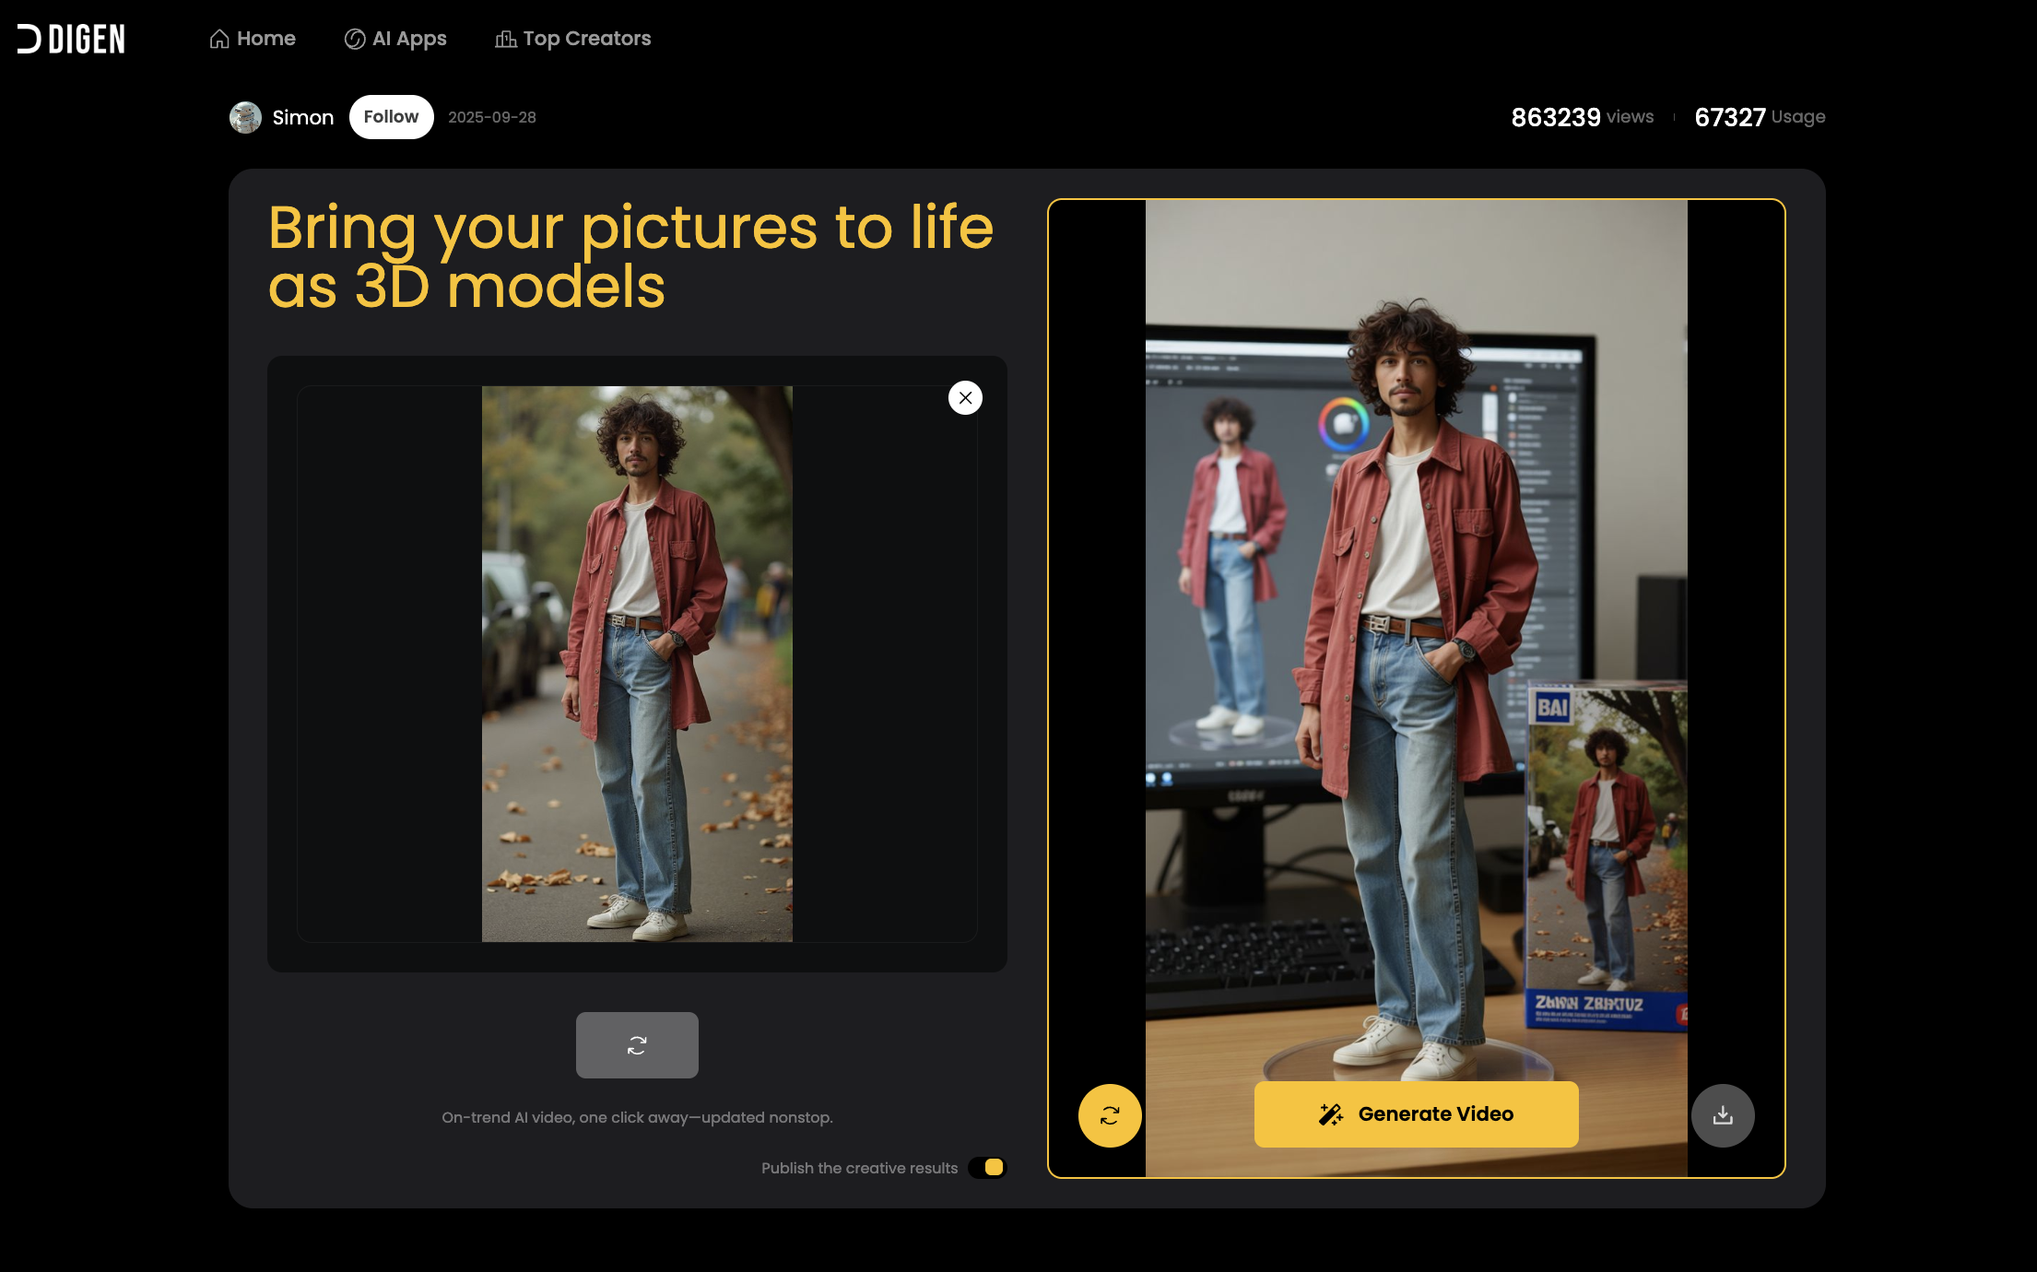Toggle Publish the creative results switch

988,1168
